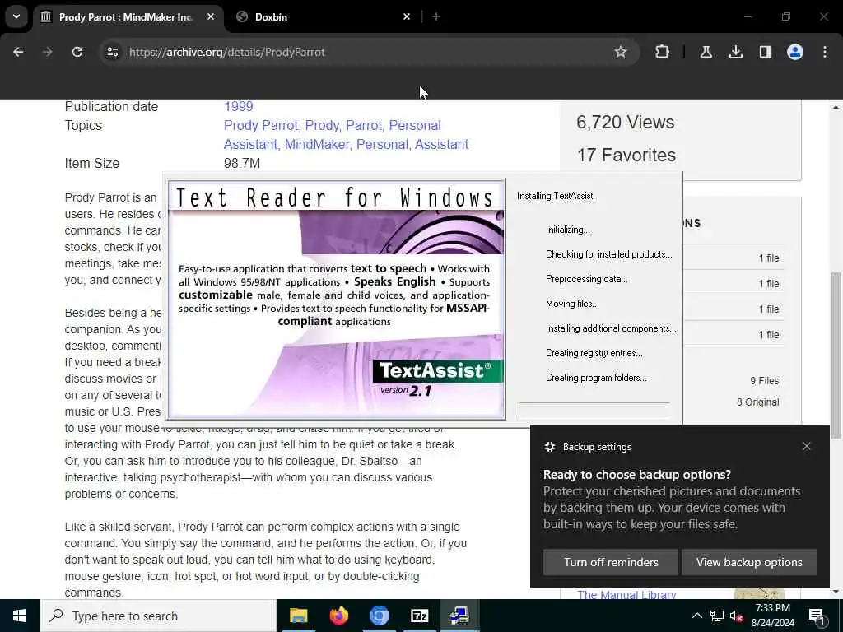Open the Chrome three-dot menu
Image resolution: width=843 pixels, height=632 pixels.
click(825, 52)
